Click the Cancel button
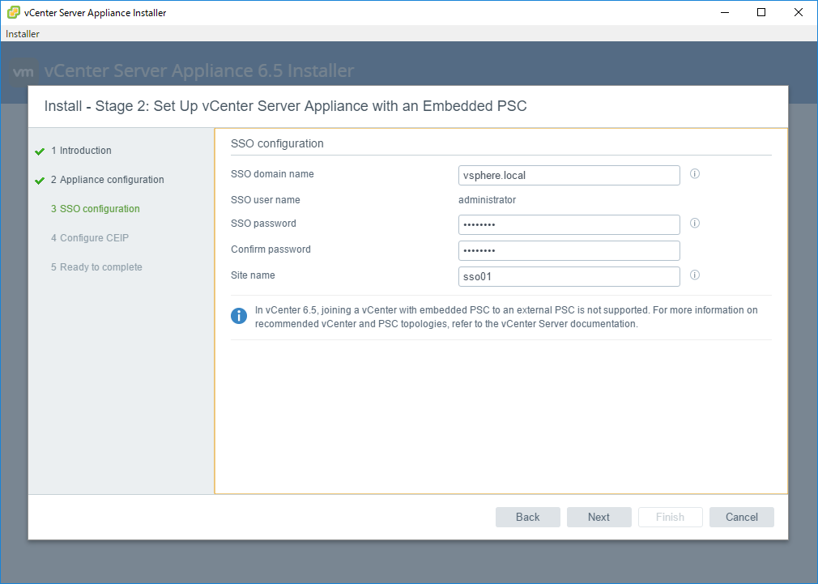Viewport: 818px width, 584px height. point(741,517)
